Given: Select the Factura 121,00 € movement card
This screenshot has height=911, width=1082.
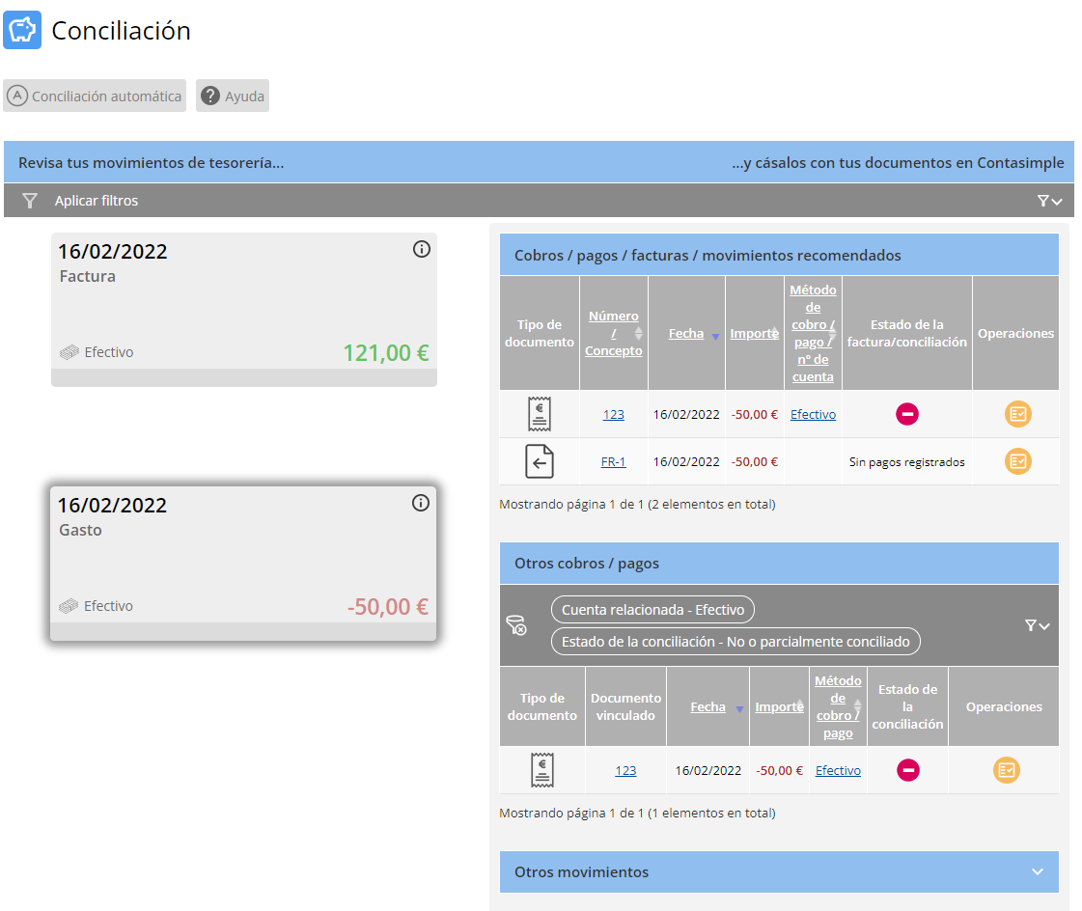Looking at the screenshot, I should point(243,309).
